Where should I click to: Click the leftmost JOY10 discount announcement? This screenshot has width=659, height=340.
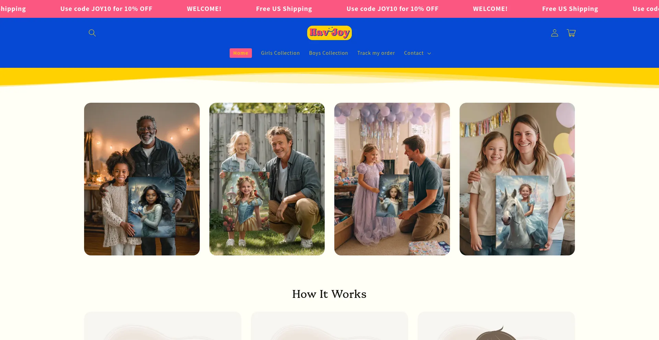point(106,9)
